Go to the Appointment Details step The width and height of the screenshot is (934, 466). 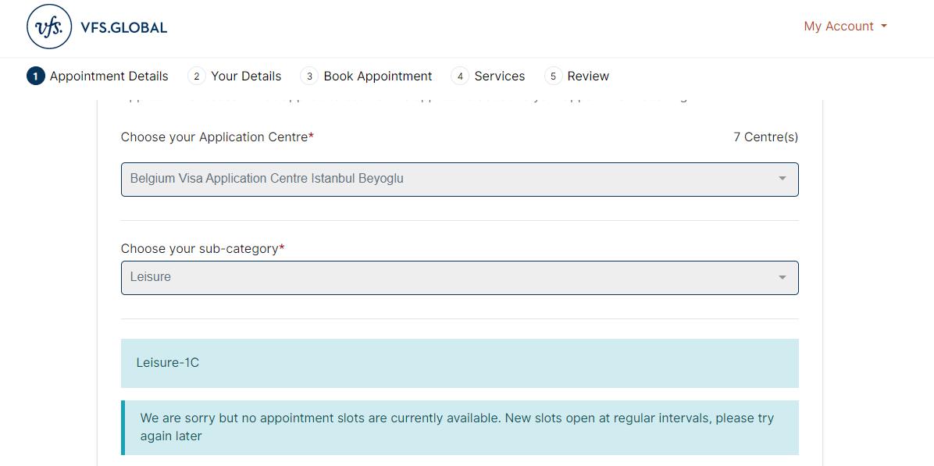[109, 76]
